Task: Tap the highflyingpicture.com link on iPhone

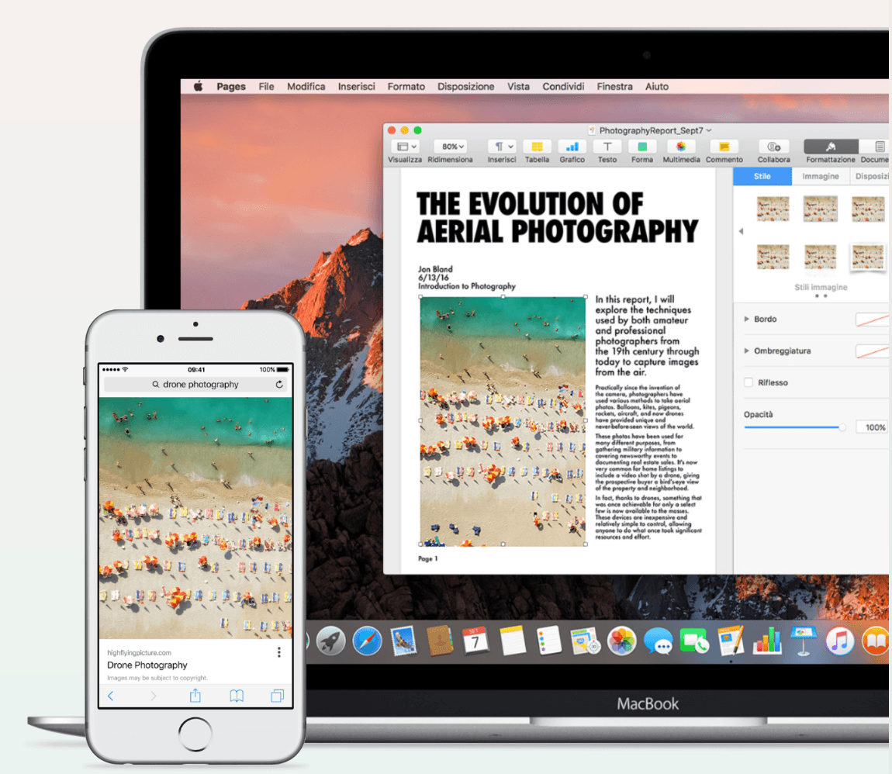Action: coord(140,653)
